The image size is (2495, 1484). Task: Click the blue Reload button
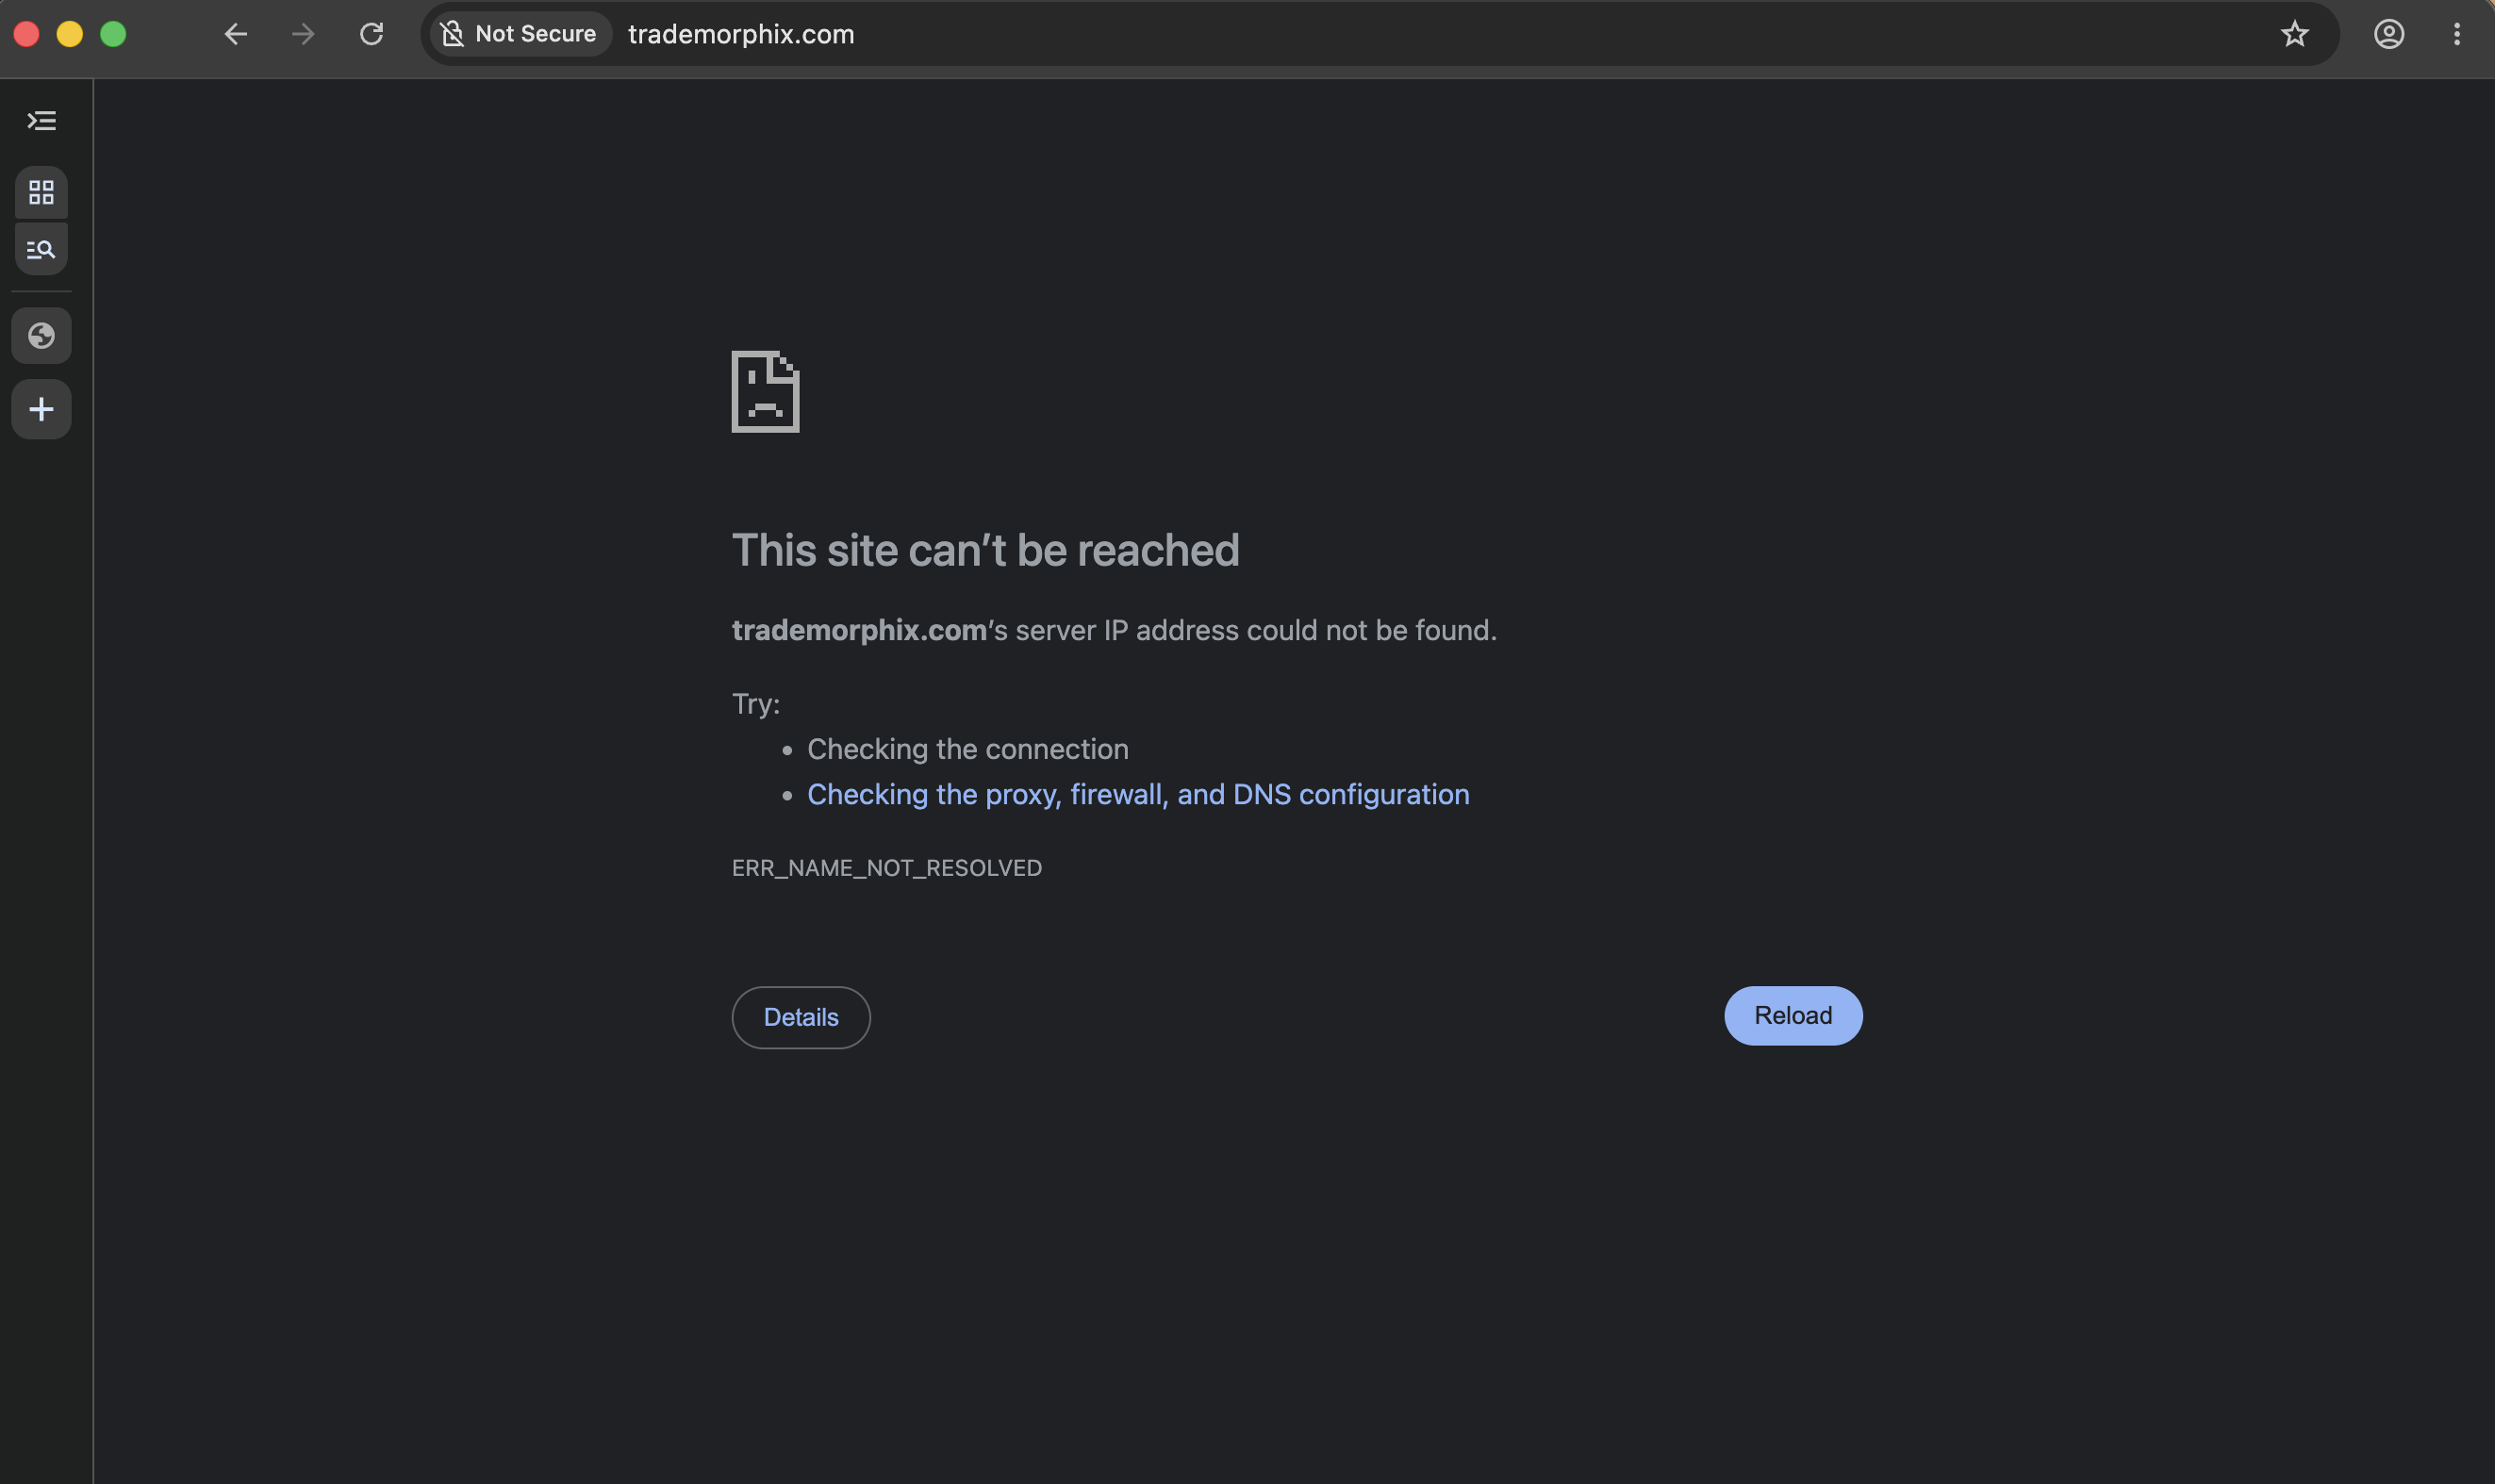(1793, 1016)
